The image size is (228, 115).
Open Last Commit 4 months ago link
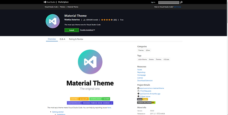pos(150,94)
